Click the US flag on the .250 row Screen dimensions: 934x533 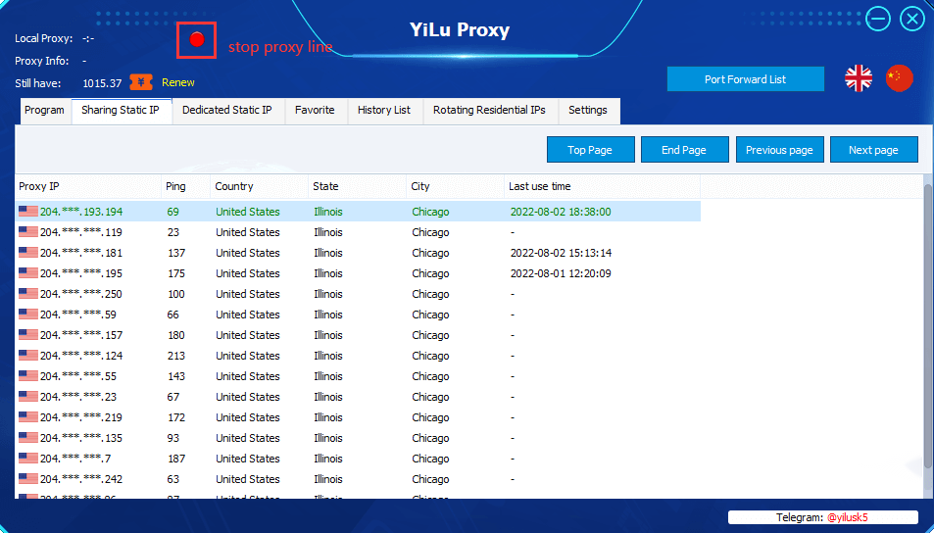tap(28, 293)
